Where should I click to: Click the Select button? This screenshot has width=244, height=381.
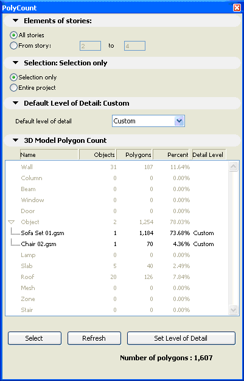pyautogui.click(x=35, y=338)
